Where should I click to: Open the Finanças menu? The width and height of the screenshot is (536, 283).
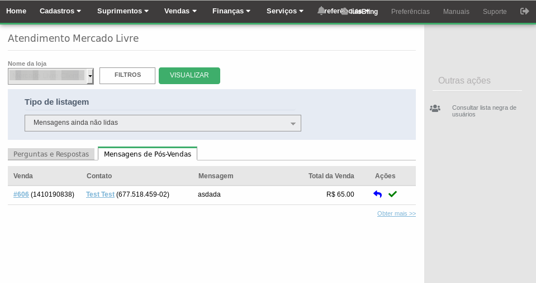click(231, 11)
